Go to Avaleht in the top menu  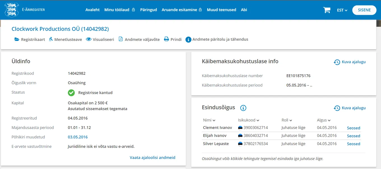[x=92, y=10]
